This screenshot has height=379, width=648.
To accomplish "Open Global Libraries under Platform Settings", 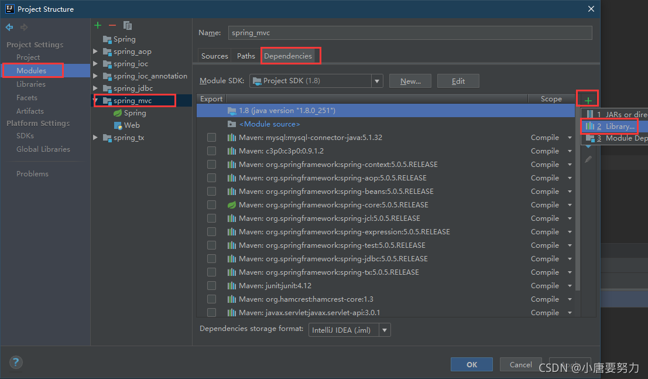I will click(x=43, y=149).
